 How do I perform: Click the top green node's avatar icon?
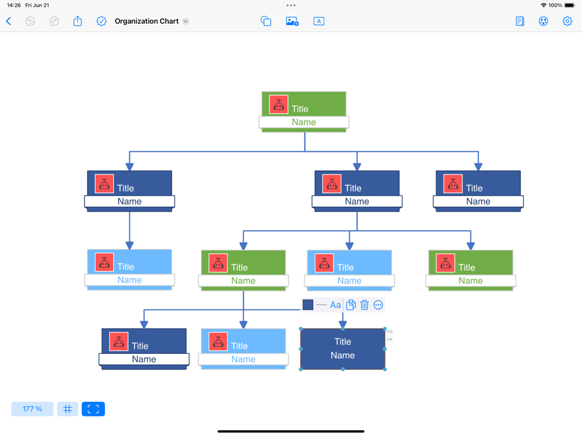279,105
